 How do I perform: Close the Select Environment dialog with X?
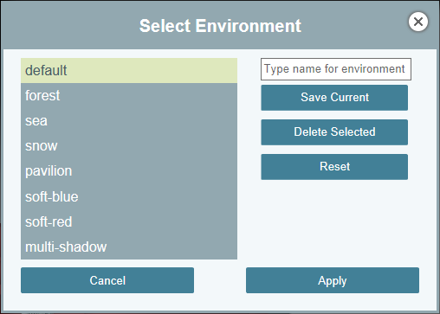click(418, 22)
